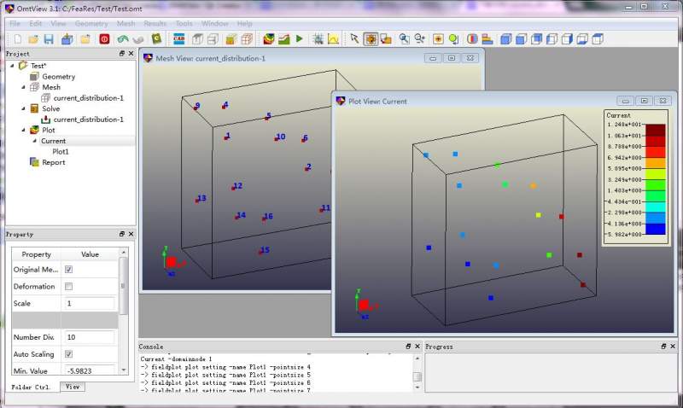Click the grey Redo arrow icon
This screenshot has height=408, width=683.
point(138,39)
